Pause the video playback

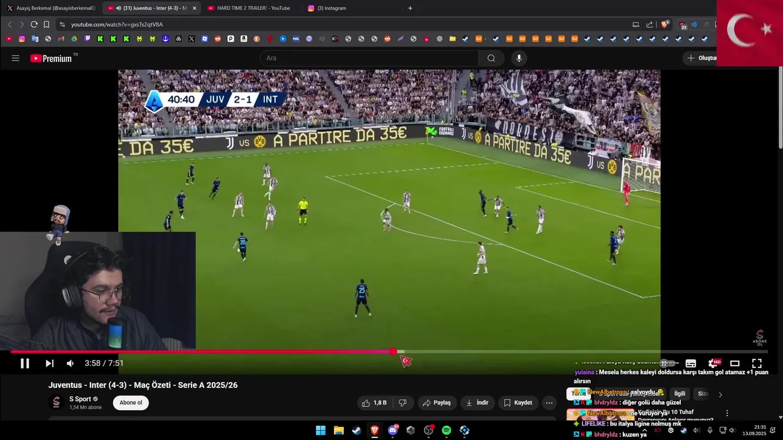pos(24,363)
